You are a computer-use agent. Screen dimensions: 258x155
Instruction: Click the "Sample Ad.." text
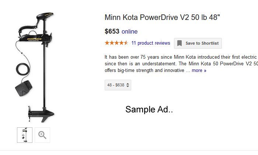pos(149,109)
